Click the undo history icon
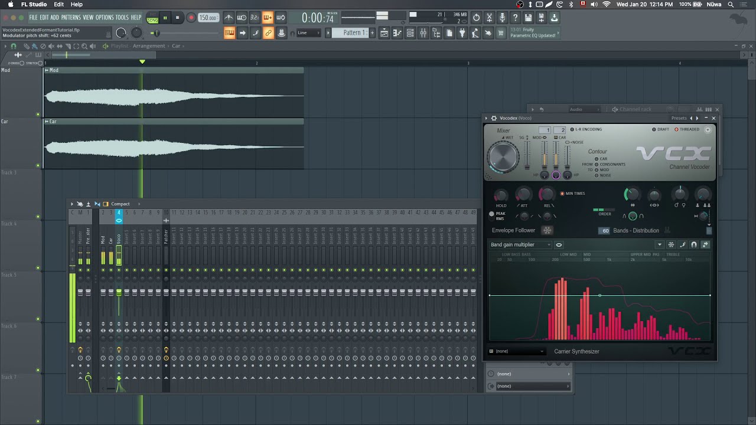 (x=476, y=18)
